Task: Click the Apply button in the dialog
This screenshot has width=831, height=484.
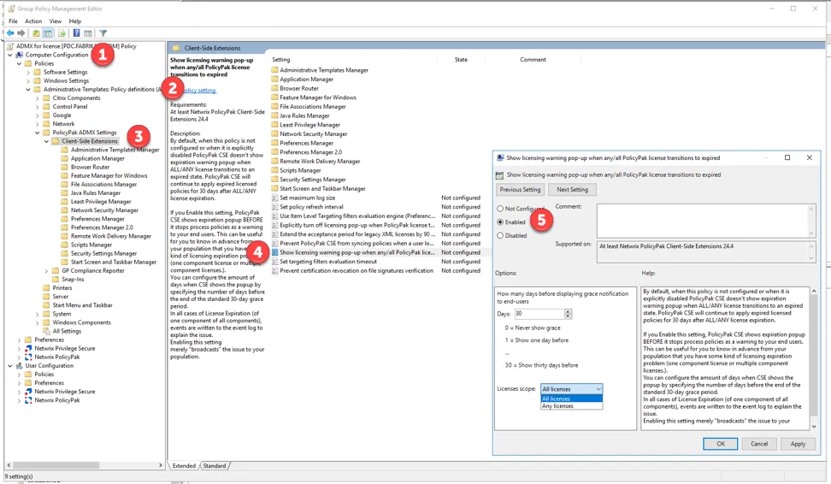Action: point(797,444)
